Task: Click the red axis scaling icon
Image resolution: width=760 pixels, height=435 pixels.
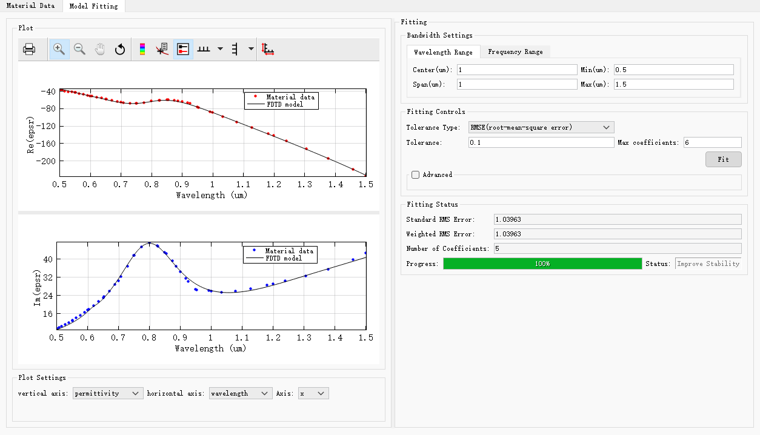Action: 268,50
